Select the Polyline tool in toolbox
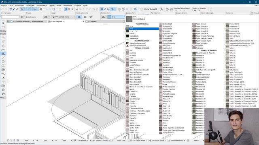 click(3, 66)
